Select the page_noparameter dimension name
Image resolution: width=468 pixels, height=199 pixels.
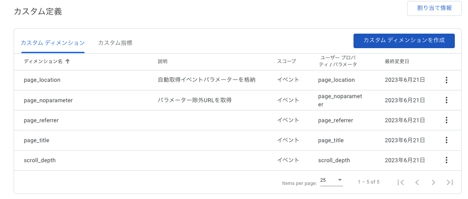click(48, 100)
